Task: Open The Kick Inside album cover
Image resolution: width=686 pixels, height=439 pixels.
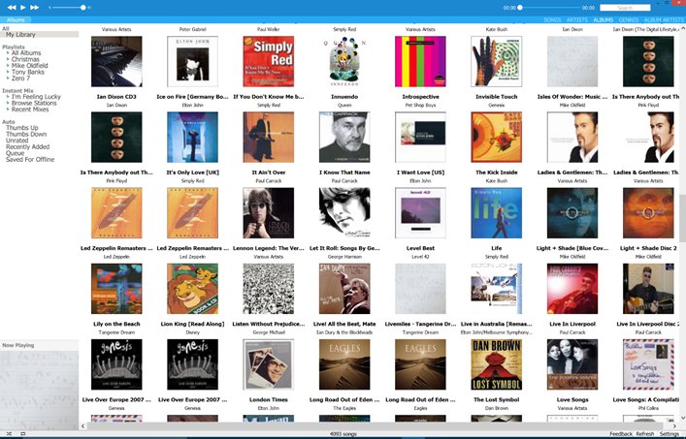Action: pos(497,138)
